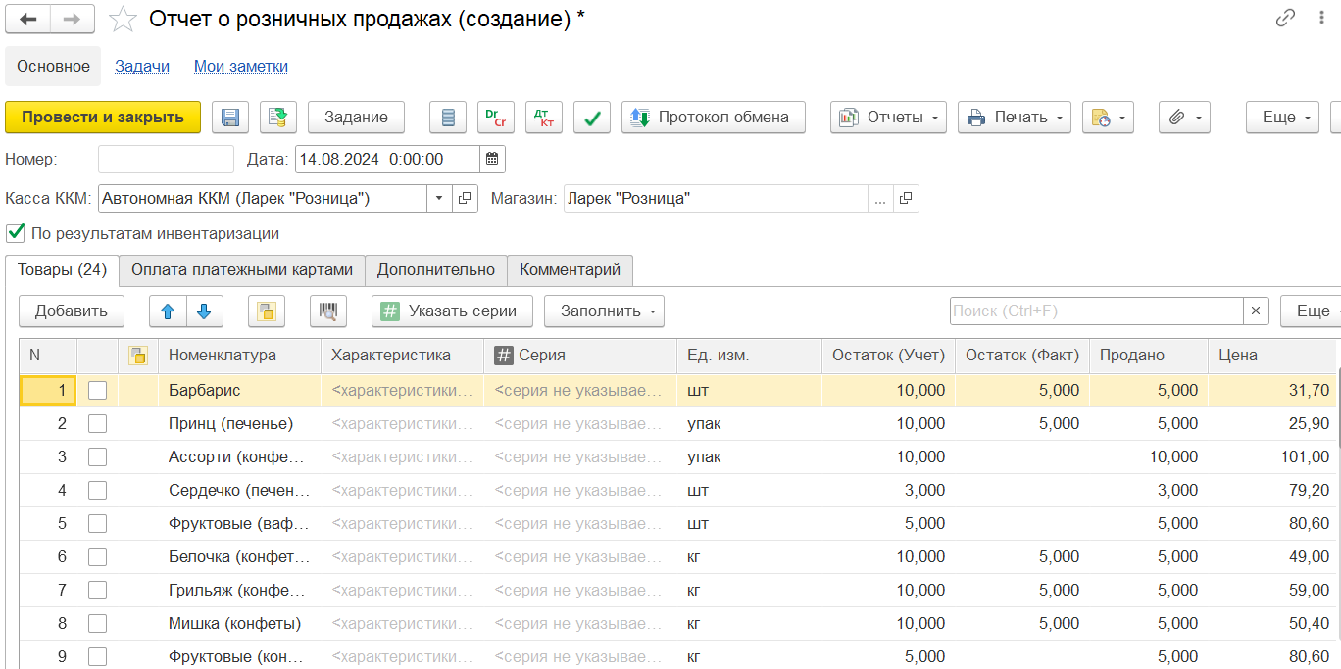Click the Остаток (Факт) column header
The width and height of the screenshot is (1341, 669).
1022,356
